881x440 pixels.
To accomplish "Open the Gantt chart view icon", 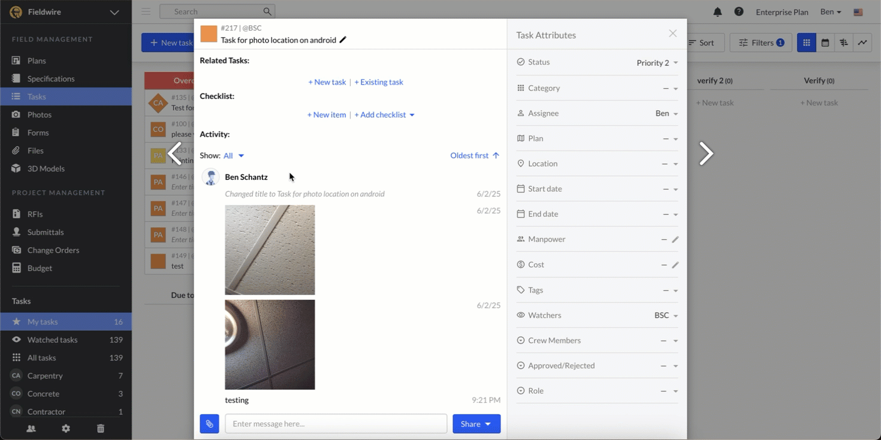I will coord(844,43).
